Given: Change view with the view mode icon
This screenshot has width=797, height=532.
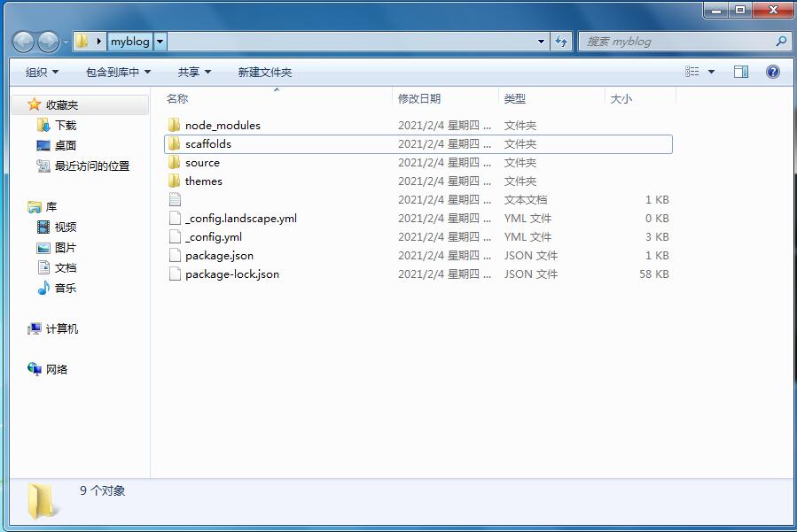Looking at the screenshot, I should point(692,72).
